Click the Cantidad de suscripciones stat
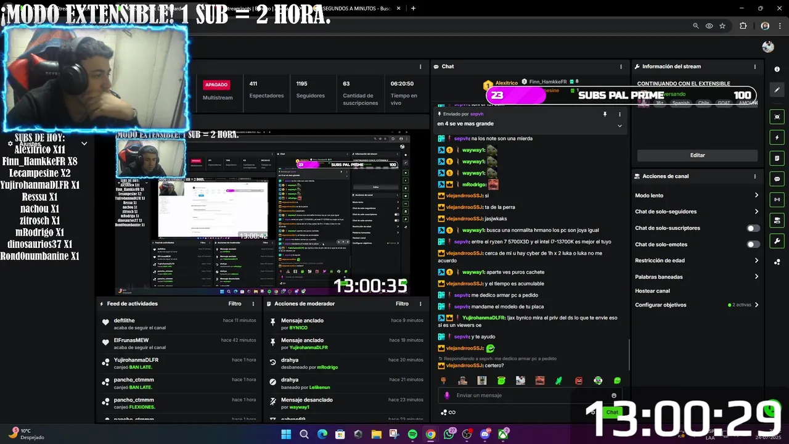 point(360,93)
